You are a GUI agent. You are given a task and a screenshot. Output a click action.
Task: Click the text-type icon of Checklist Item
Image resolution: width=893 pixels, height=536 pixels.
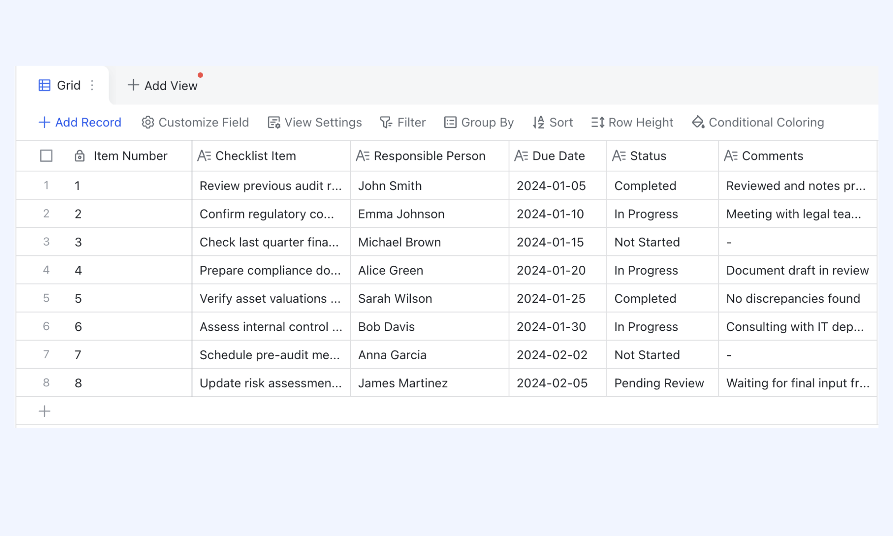(204, 156)
